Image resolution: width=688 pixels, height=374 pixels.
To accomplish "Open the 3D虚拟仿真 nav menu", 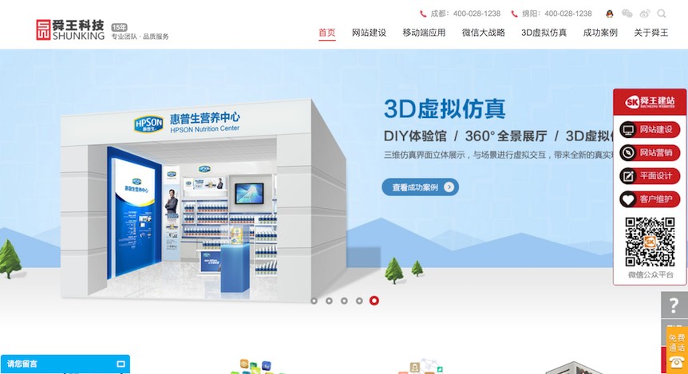I will point(544,33).
